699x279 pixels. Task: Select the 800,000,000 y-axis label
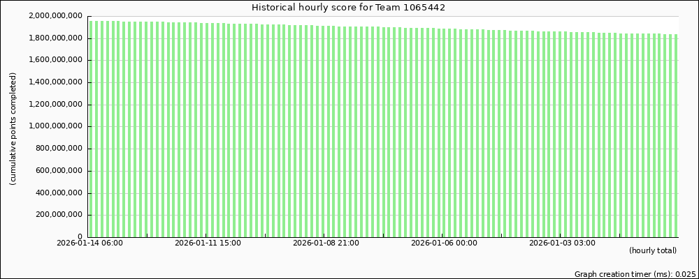click(59, 149)
